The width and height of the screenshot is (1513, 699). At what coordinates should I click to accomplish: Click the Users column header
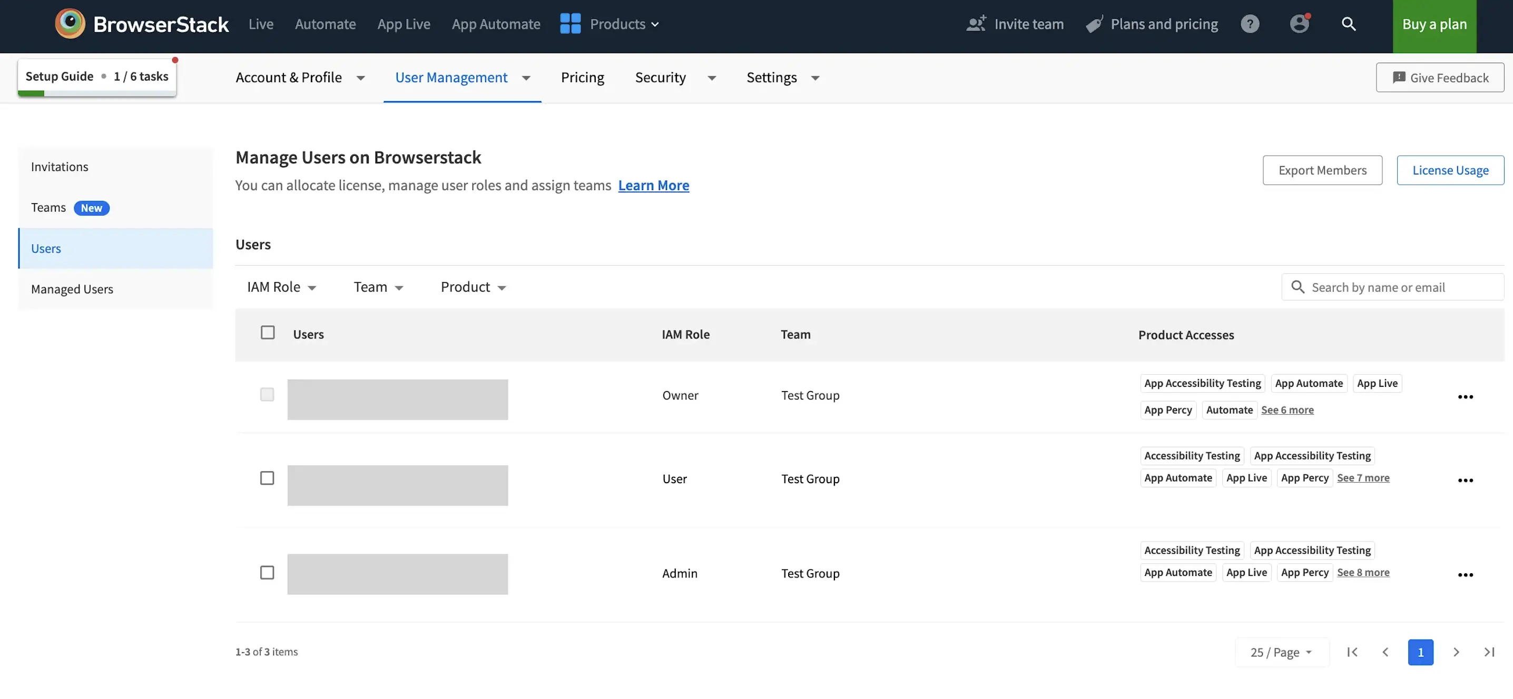(x=308, y=334)
